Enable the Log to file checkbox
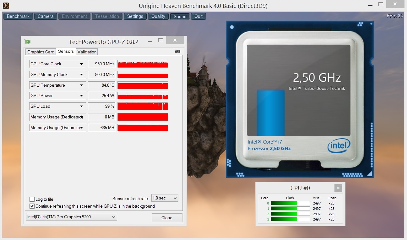 pos(32,199)
